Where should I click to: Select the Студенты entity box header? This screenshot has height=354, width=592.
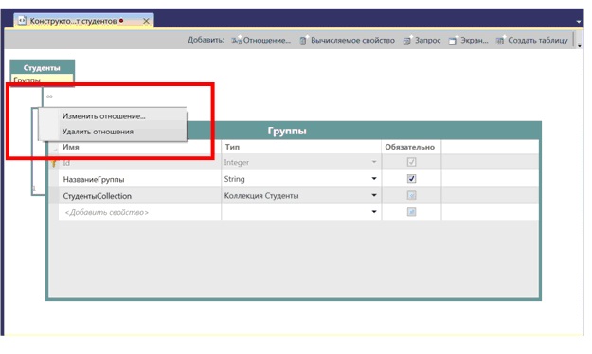[x=42, y=68]
